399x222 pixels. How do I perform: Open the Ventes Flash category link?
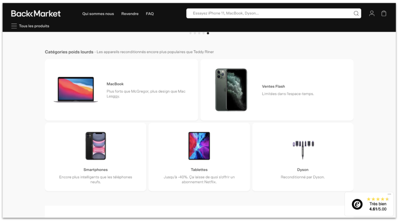pyautogui.click(x=273, y=87)
